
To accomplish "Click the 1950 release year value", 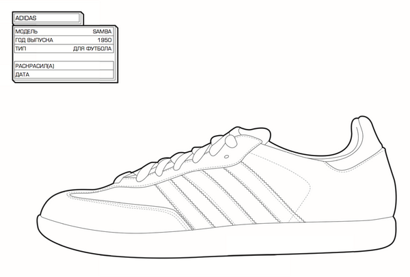I will pos(105,40).
